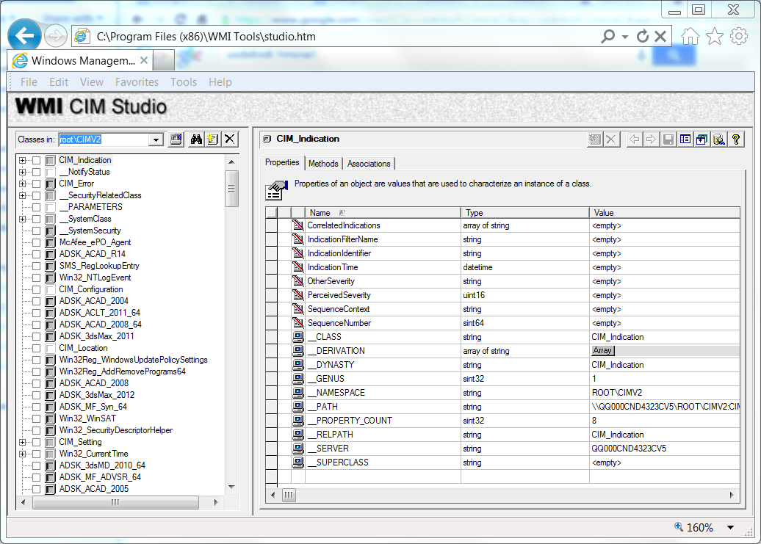The height and width of the screenshot is (544, 761).
Task: Click the system property icon beside __SERVER
Action: point(298,449)
